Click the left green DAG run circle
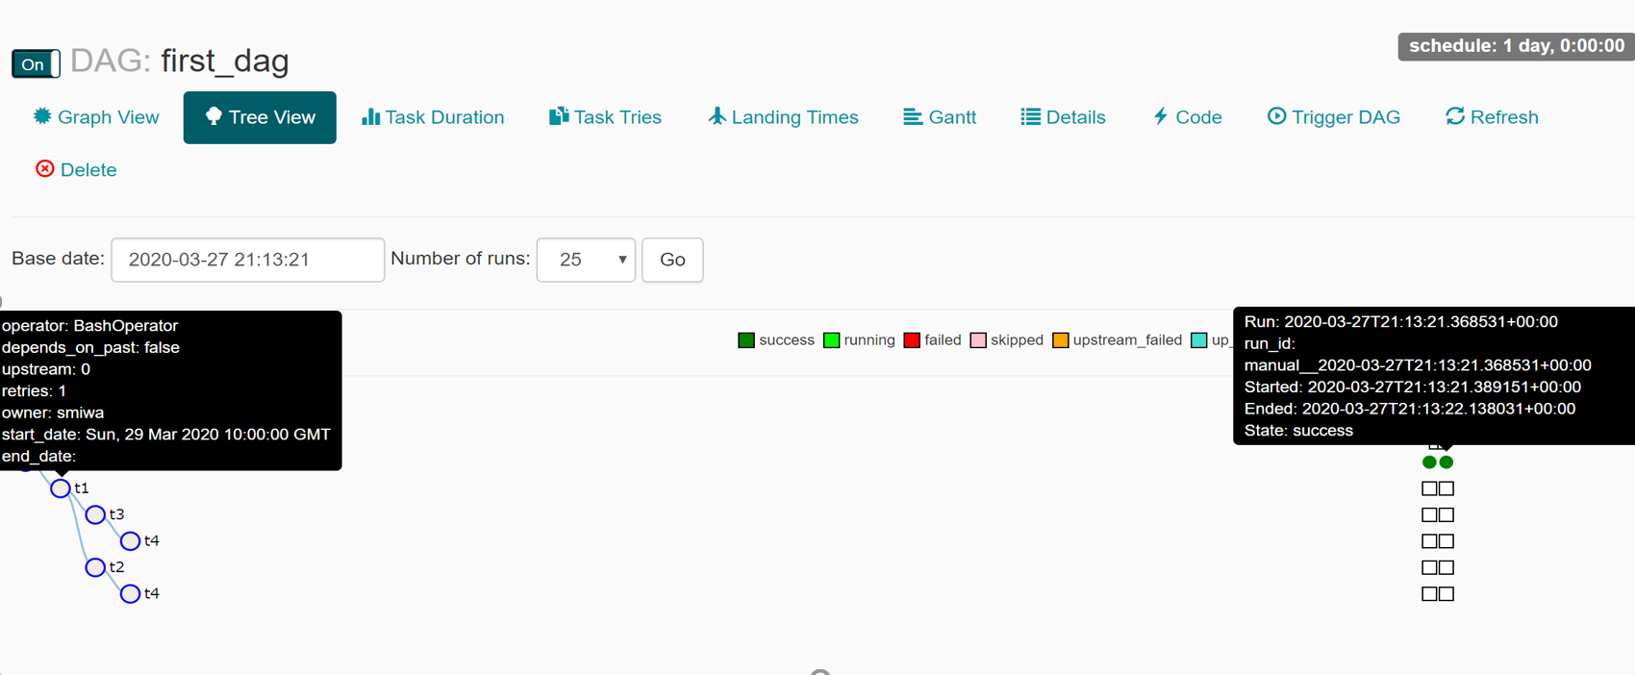Screen dimensions: 1635x675 coord(1429,462)
